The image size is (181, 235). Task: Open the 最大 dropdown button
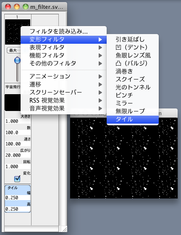click(x=13, y=50)
